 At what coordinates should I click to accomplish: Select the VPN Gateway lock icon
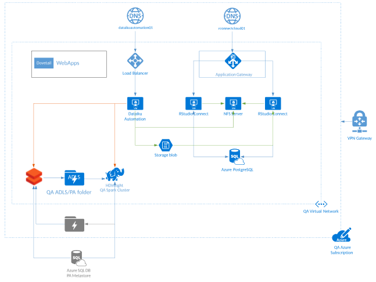coord(359,121)
